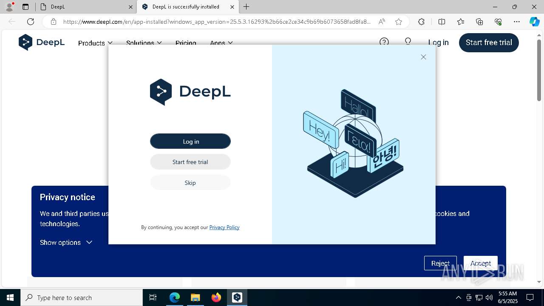Close the DeepL is successfully installed tab

(232, 7)
